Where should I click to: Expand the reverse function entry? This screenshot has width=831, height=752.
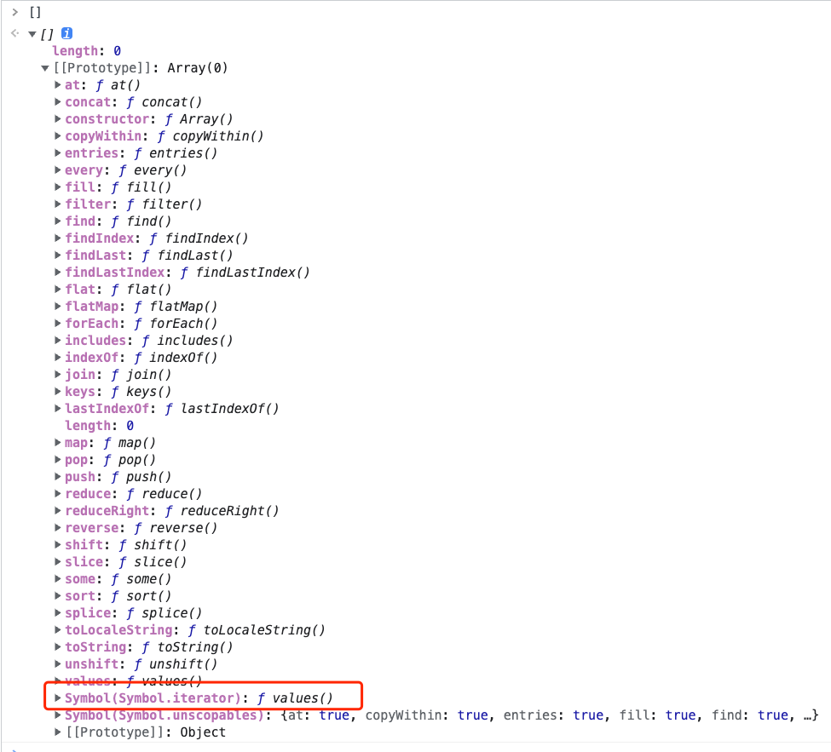click(58, 527)
